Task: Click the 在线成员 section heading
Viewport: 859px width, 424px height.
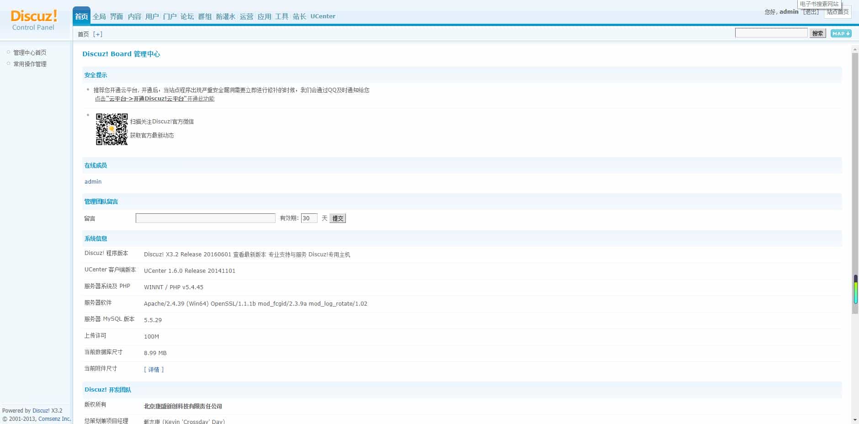Action: tap(96, 165)
